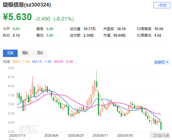Click the 均线 moving average label
The image size is (172, 140).
(x=6, y=62)
